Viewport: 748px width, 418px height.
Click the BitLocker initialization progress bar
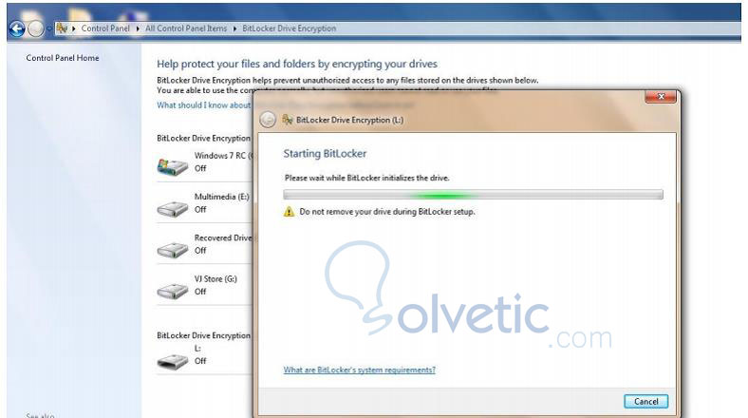pyautogui.click(x=473, y=194)
